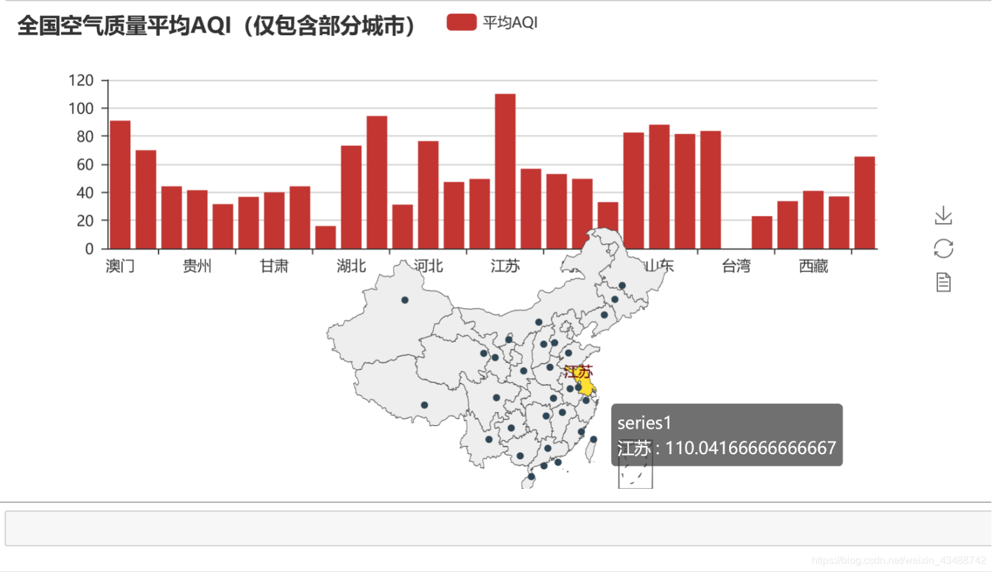
Task: Click the 100 y-axis value
Action: click(x=81, y=108)
